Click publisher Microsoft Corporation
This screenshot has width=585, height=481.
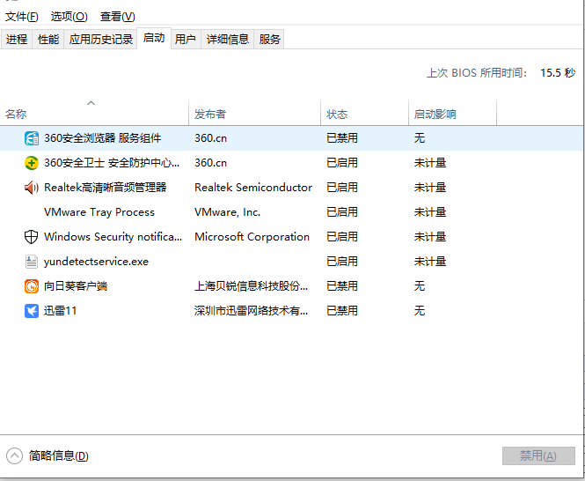click(252, 237)
